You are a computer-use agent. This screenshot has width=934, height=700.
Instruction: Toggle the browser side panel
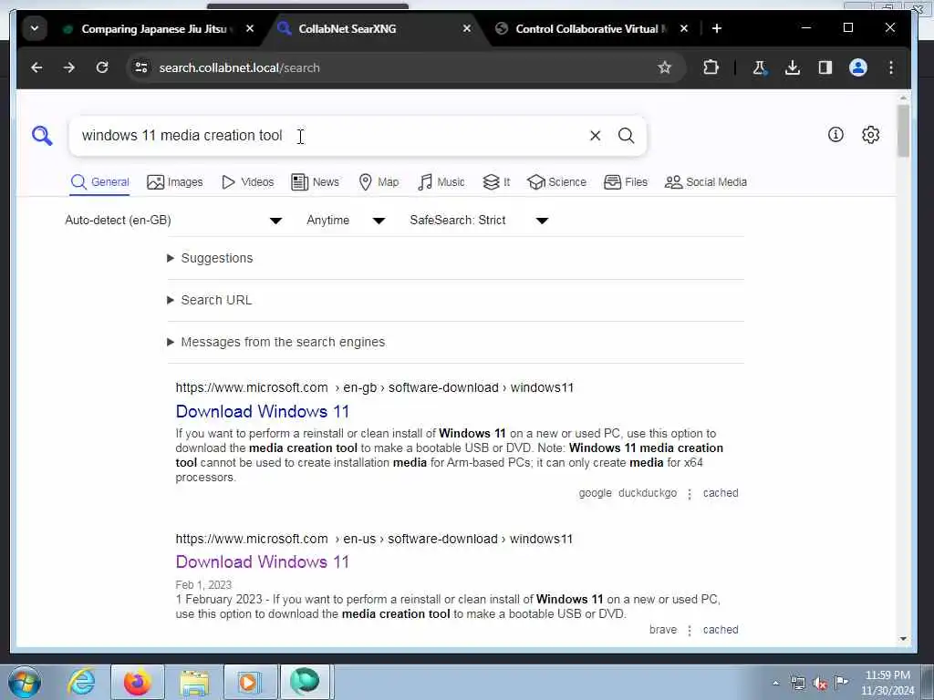[825, 67]
